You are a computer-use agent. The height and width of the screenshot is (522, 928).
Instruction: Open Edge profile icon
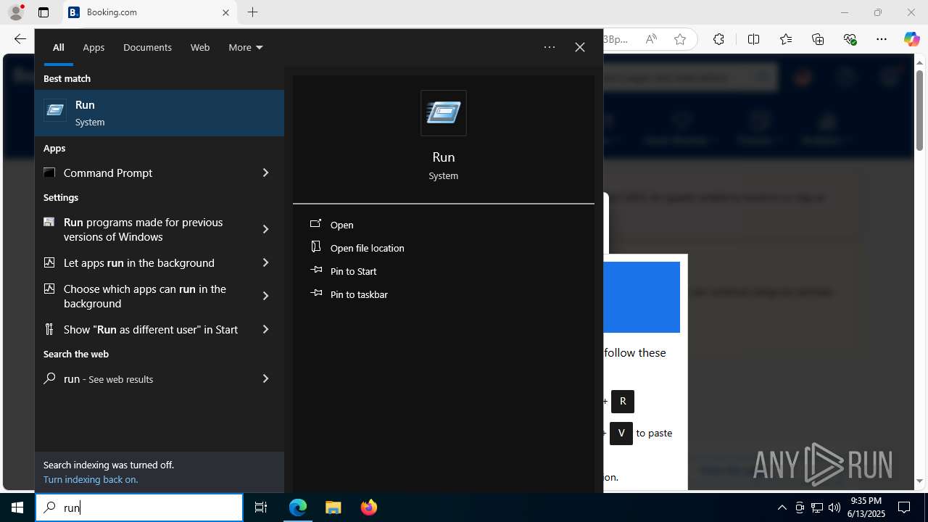tap(15, 12)
